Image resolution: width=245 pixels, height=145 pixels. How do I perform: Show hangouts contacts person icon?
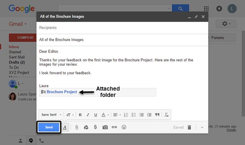pos(21,141)
